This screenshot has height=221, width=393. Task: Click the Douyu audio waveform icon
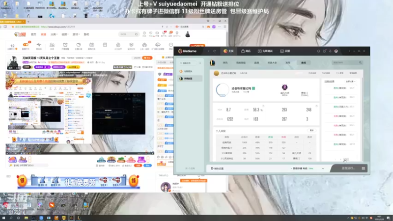point(39,45)
